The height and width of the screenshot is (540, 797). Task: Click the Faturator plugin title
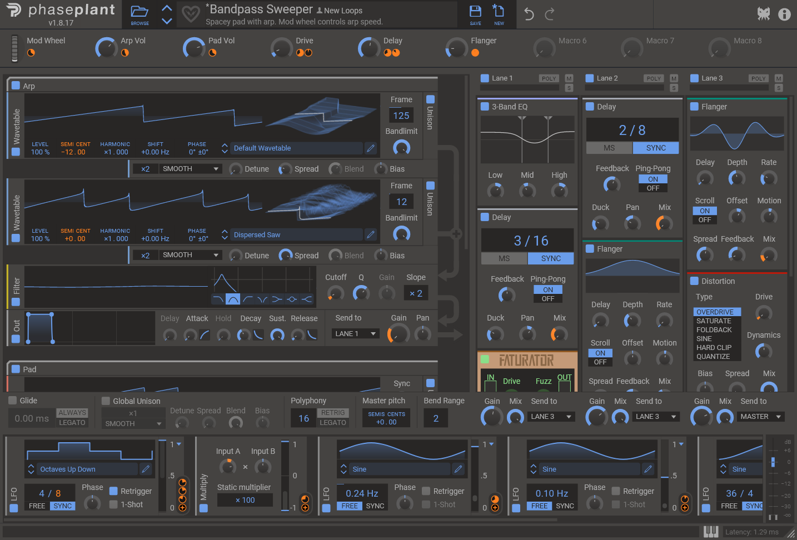point(526,361)
